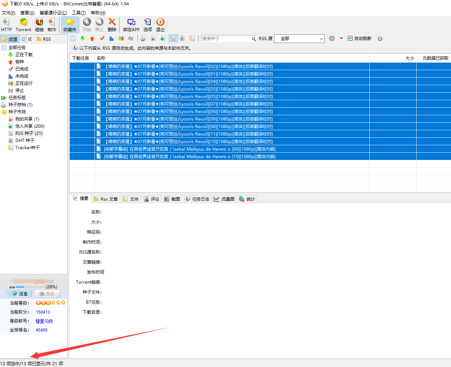Screen dimensions: 451x367
Task: Select RSS 种子 (21) in the sidebar tree
Action: point(29,133)
